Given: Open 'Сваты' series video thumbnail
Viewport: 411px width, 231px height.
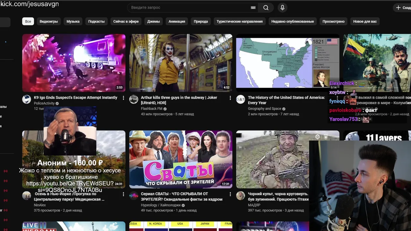Looking at the screenshot, I should 181,159.
